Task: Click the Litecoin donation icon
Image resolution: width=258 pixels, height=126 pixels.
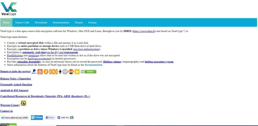Action: [65, 72]
